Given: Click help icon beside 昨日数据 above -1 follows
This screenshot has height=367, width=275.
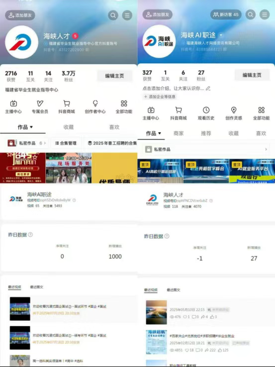Looking at the screenshot, I should point(167,236).
